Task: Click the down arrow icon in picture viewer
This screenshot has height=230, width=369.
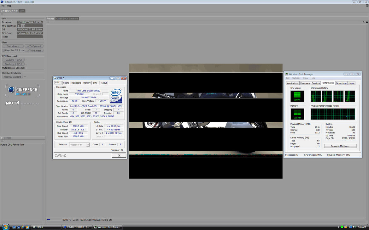Action: [367, 22]
